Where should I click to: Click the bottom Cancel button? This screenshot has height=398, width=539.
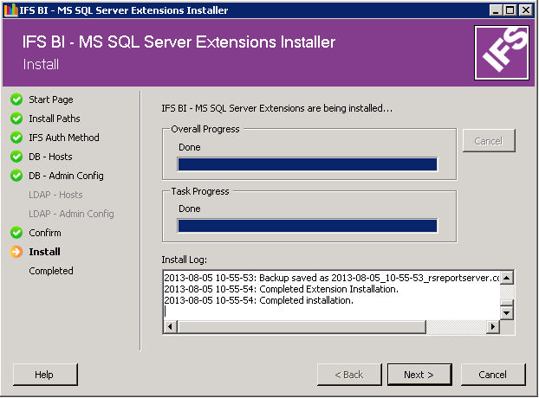(x=492, y=375)
